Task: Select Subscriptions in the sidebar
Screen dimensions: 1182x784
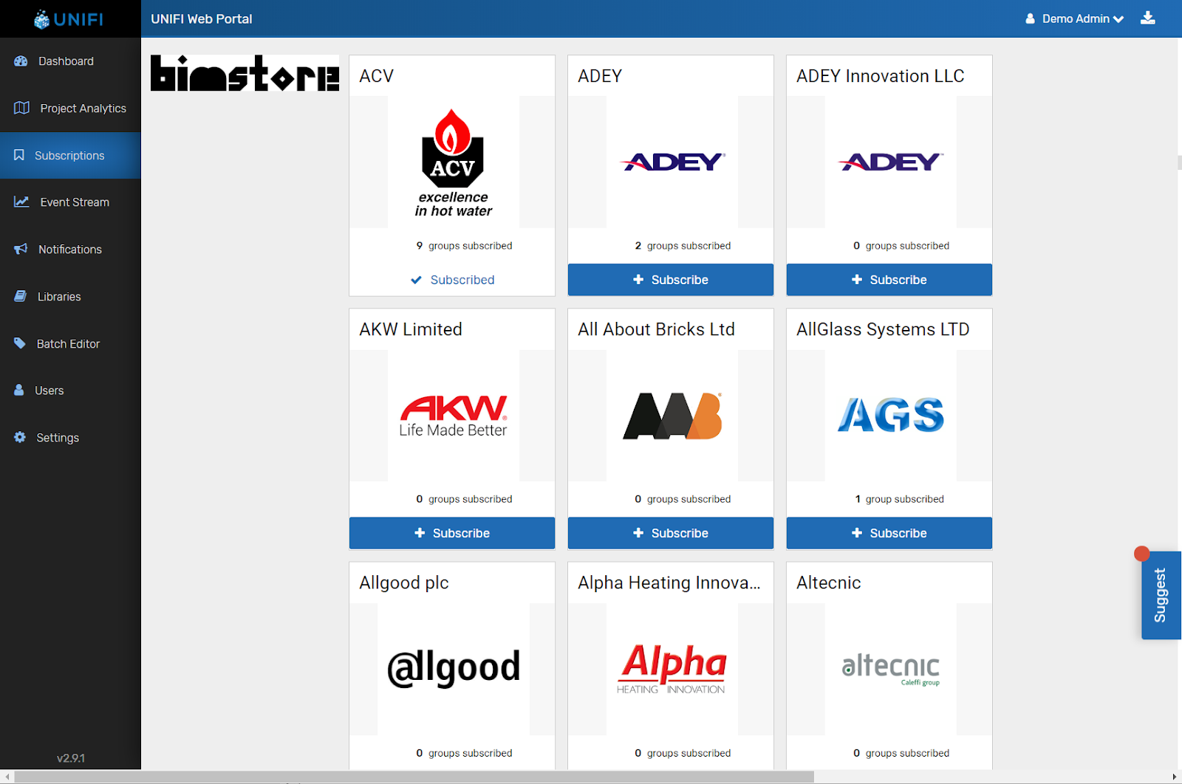Action: (x=70, y=155)
